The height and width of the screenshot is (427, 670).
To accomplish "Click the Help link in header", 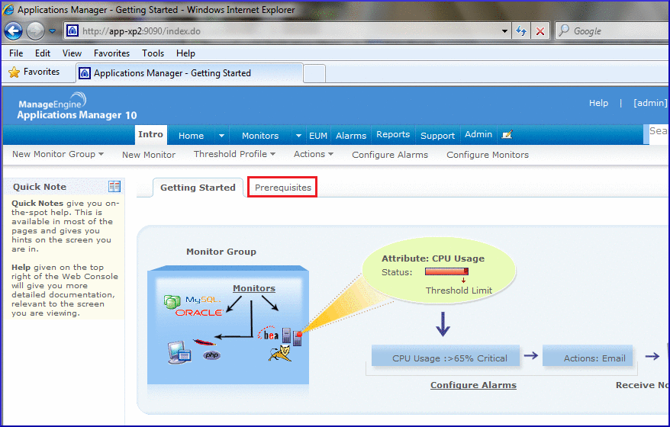I will 598,103.
